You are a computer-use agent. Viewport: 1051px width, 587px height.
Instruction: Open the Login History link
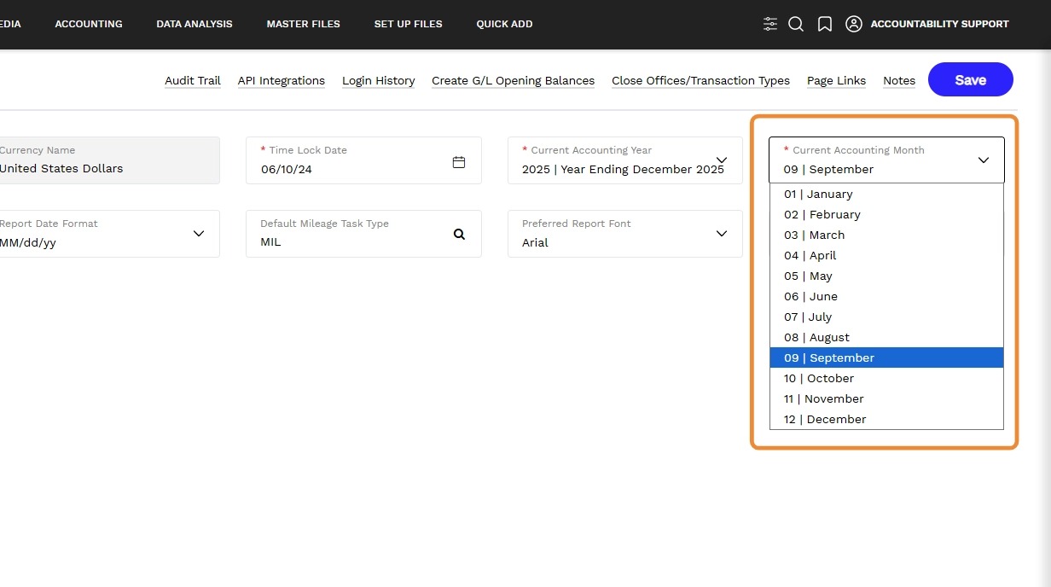pyautogui.click(x=379, y=80)
